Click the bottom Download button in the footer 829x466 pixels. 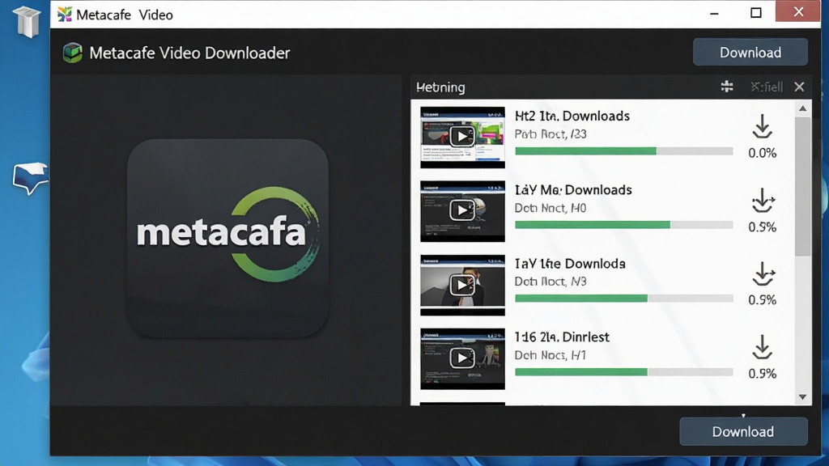pos(743,432)
